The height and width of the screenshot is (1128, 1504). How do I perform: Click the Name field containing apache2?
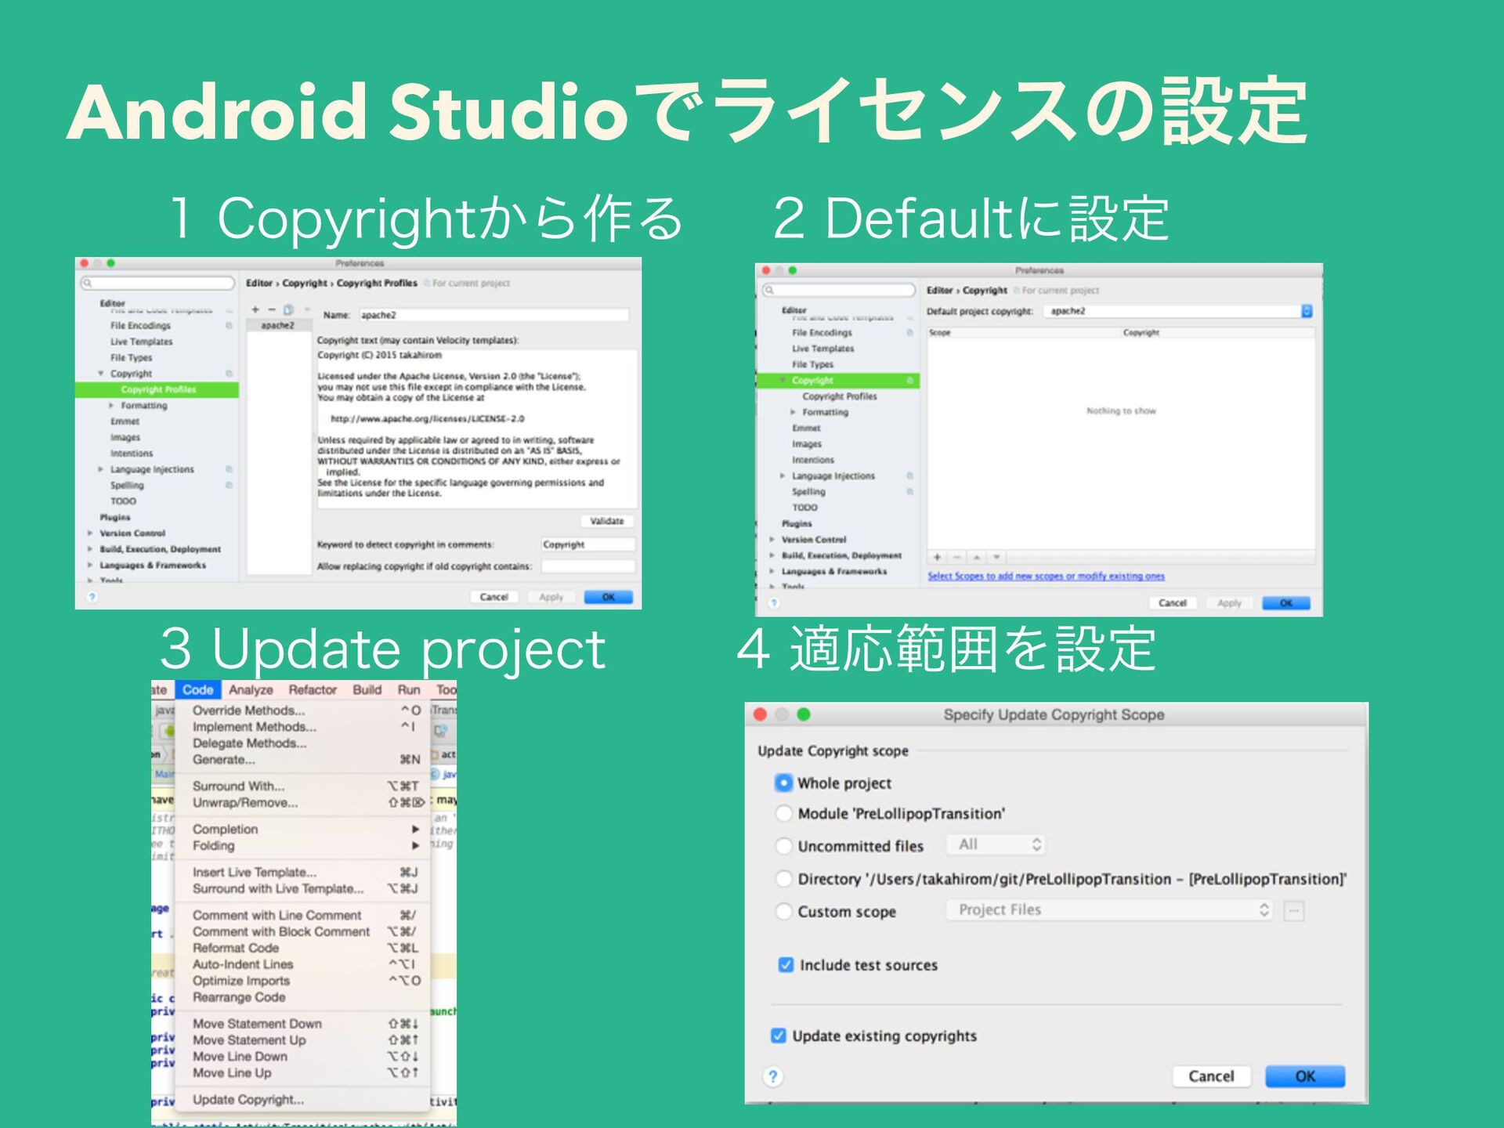click(x=493, y=315)
